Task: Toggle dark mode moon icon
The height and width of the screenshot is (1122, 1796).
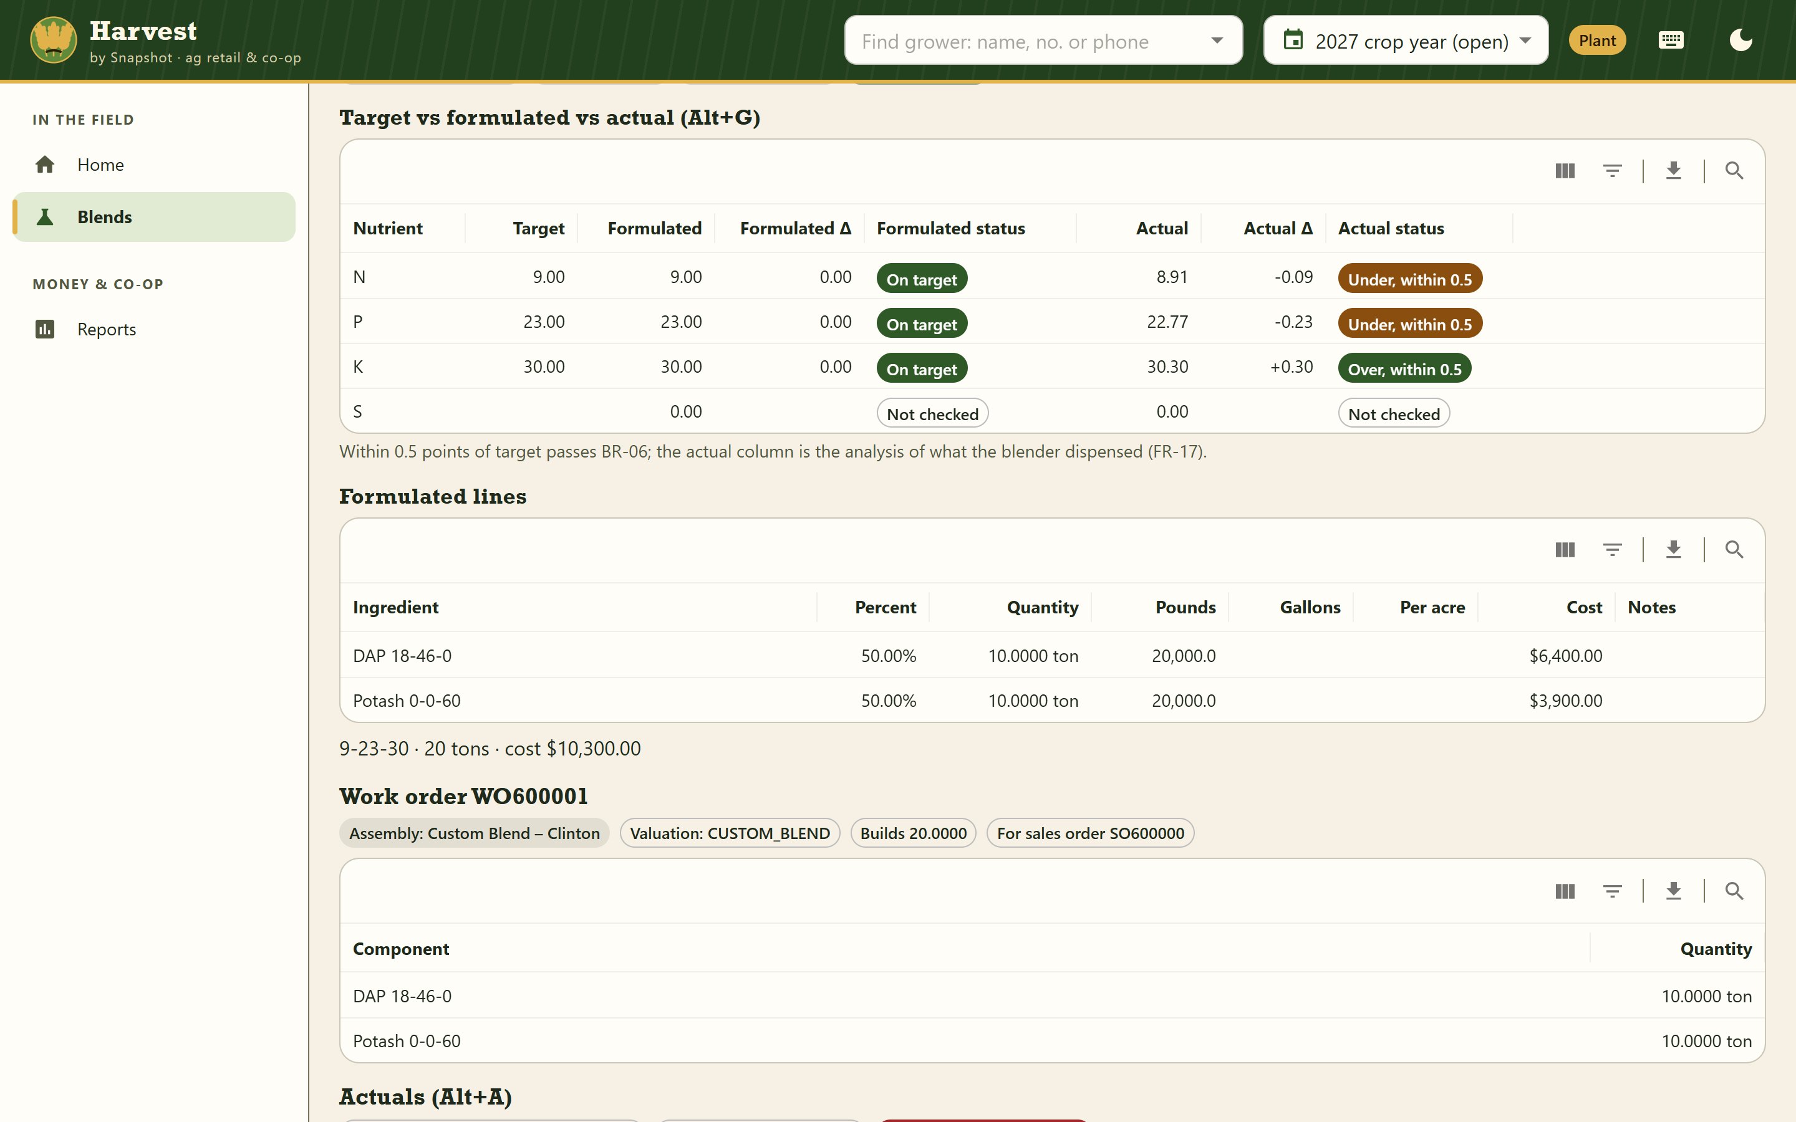Action: pyautogui.click(x=1740, y=40)
